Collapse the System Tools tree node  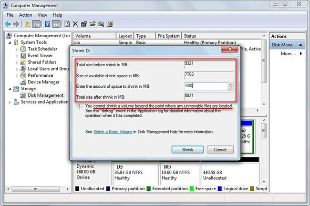click(10, 43)
